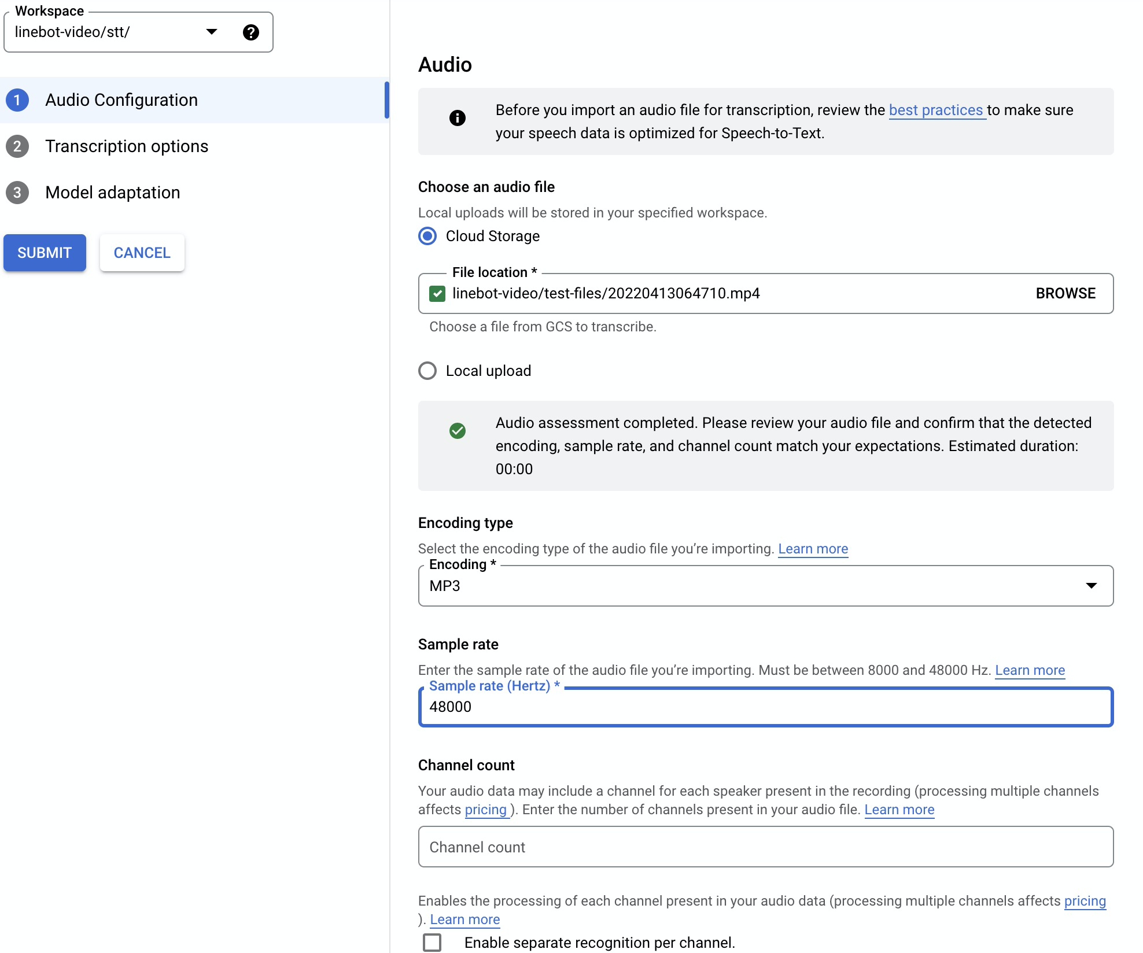The height and width of the screenshot is (953, 1143).
Task: Open pricing link above separate recognition checkbox
Action: (x=1085, y=901)
